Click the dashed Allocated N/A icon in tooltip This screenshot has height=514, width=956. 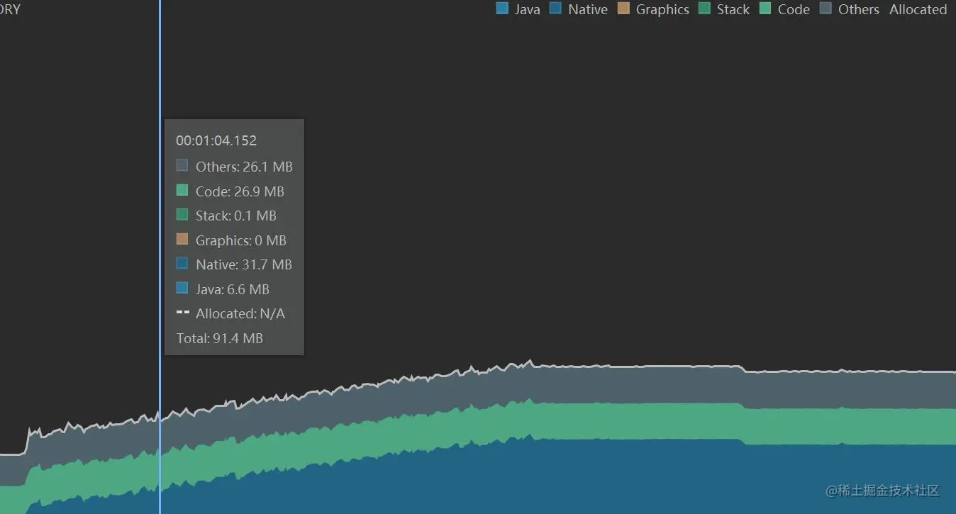(182, 313)
